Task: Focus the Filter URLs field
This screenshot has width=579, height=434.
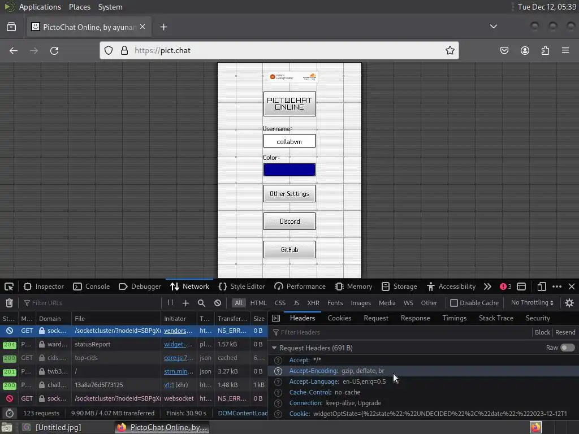Action: (92, 303)
